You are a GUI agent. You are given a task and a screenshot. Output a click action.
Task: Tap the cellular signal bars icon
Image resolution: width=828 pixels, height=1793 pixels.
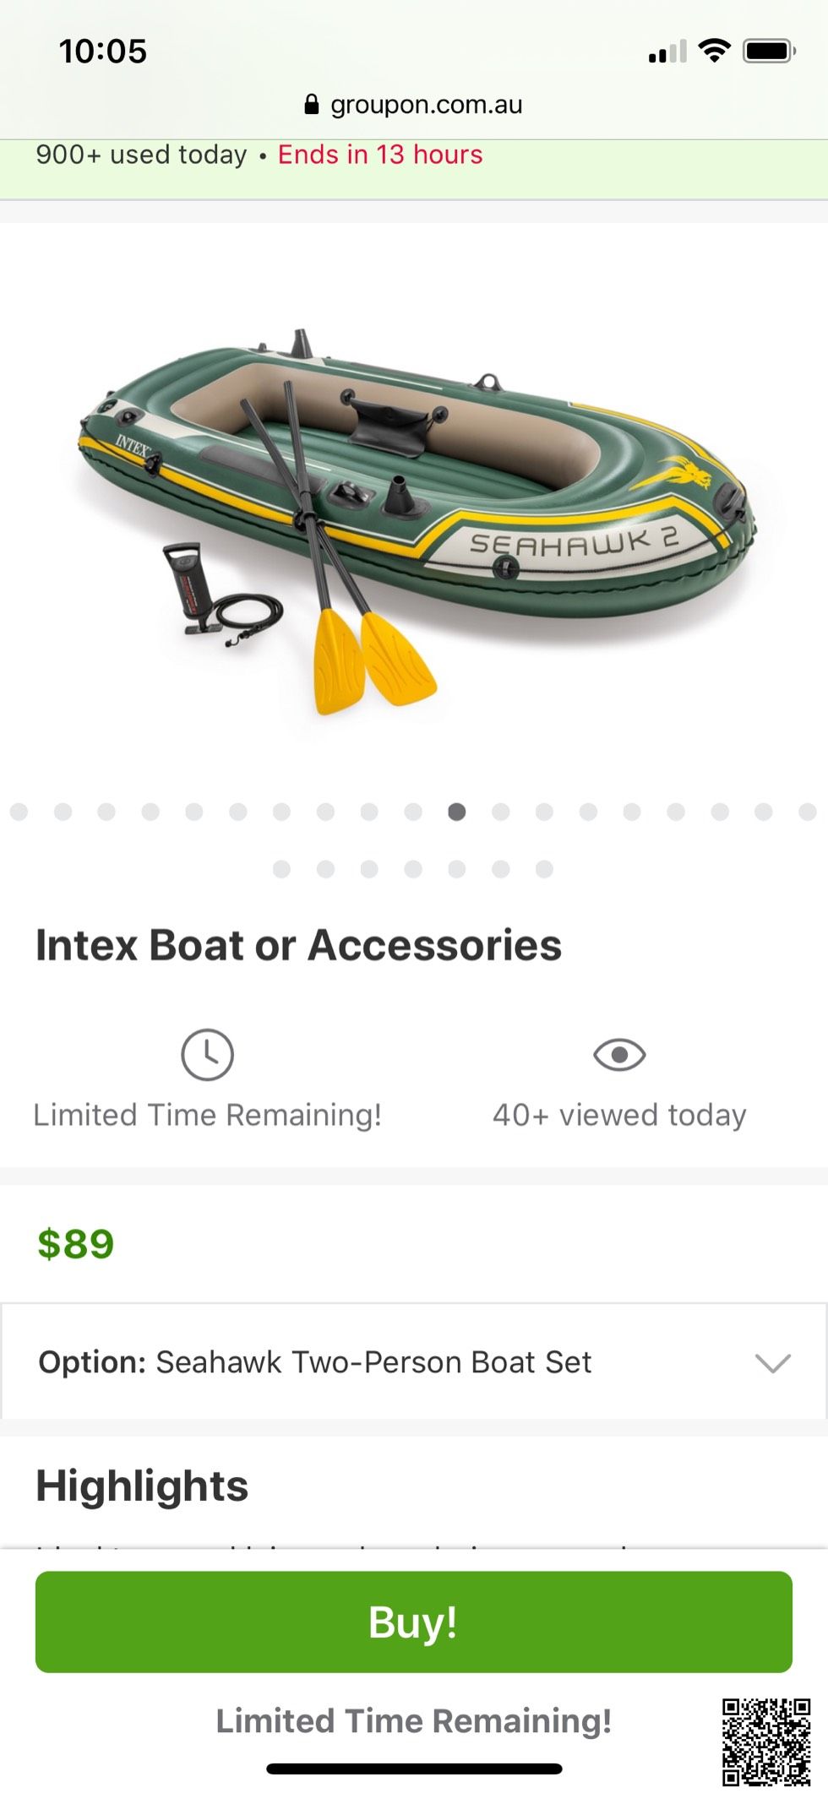pos(667,52)
